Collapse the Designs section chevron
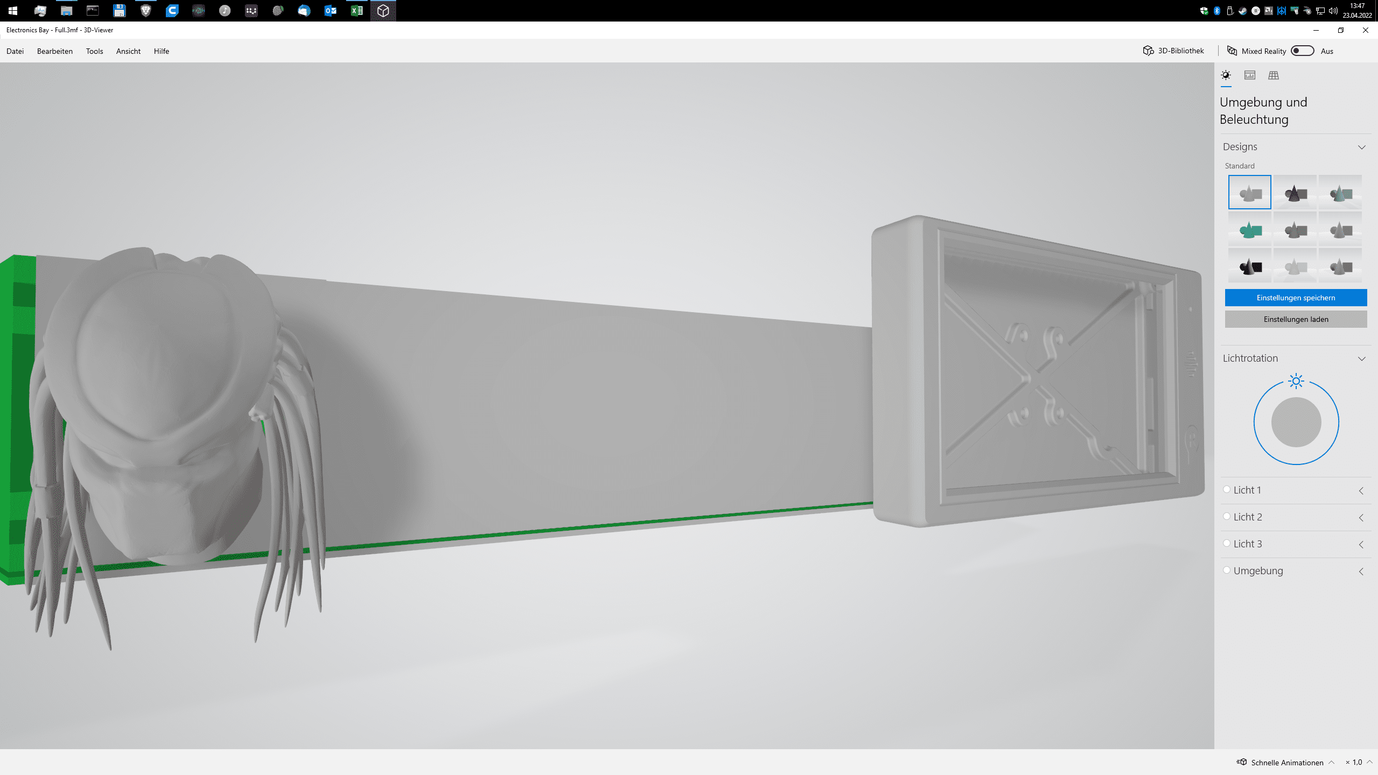The width and height of the screenshot is (1378, 775). point(1361,147)
